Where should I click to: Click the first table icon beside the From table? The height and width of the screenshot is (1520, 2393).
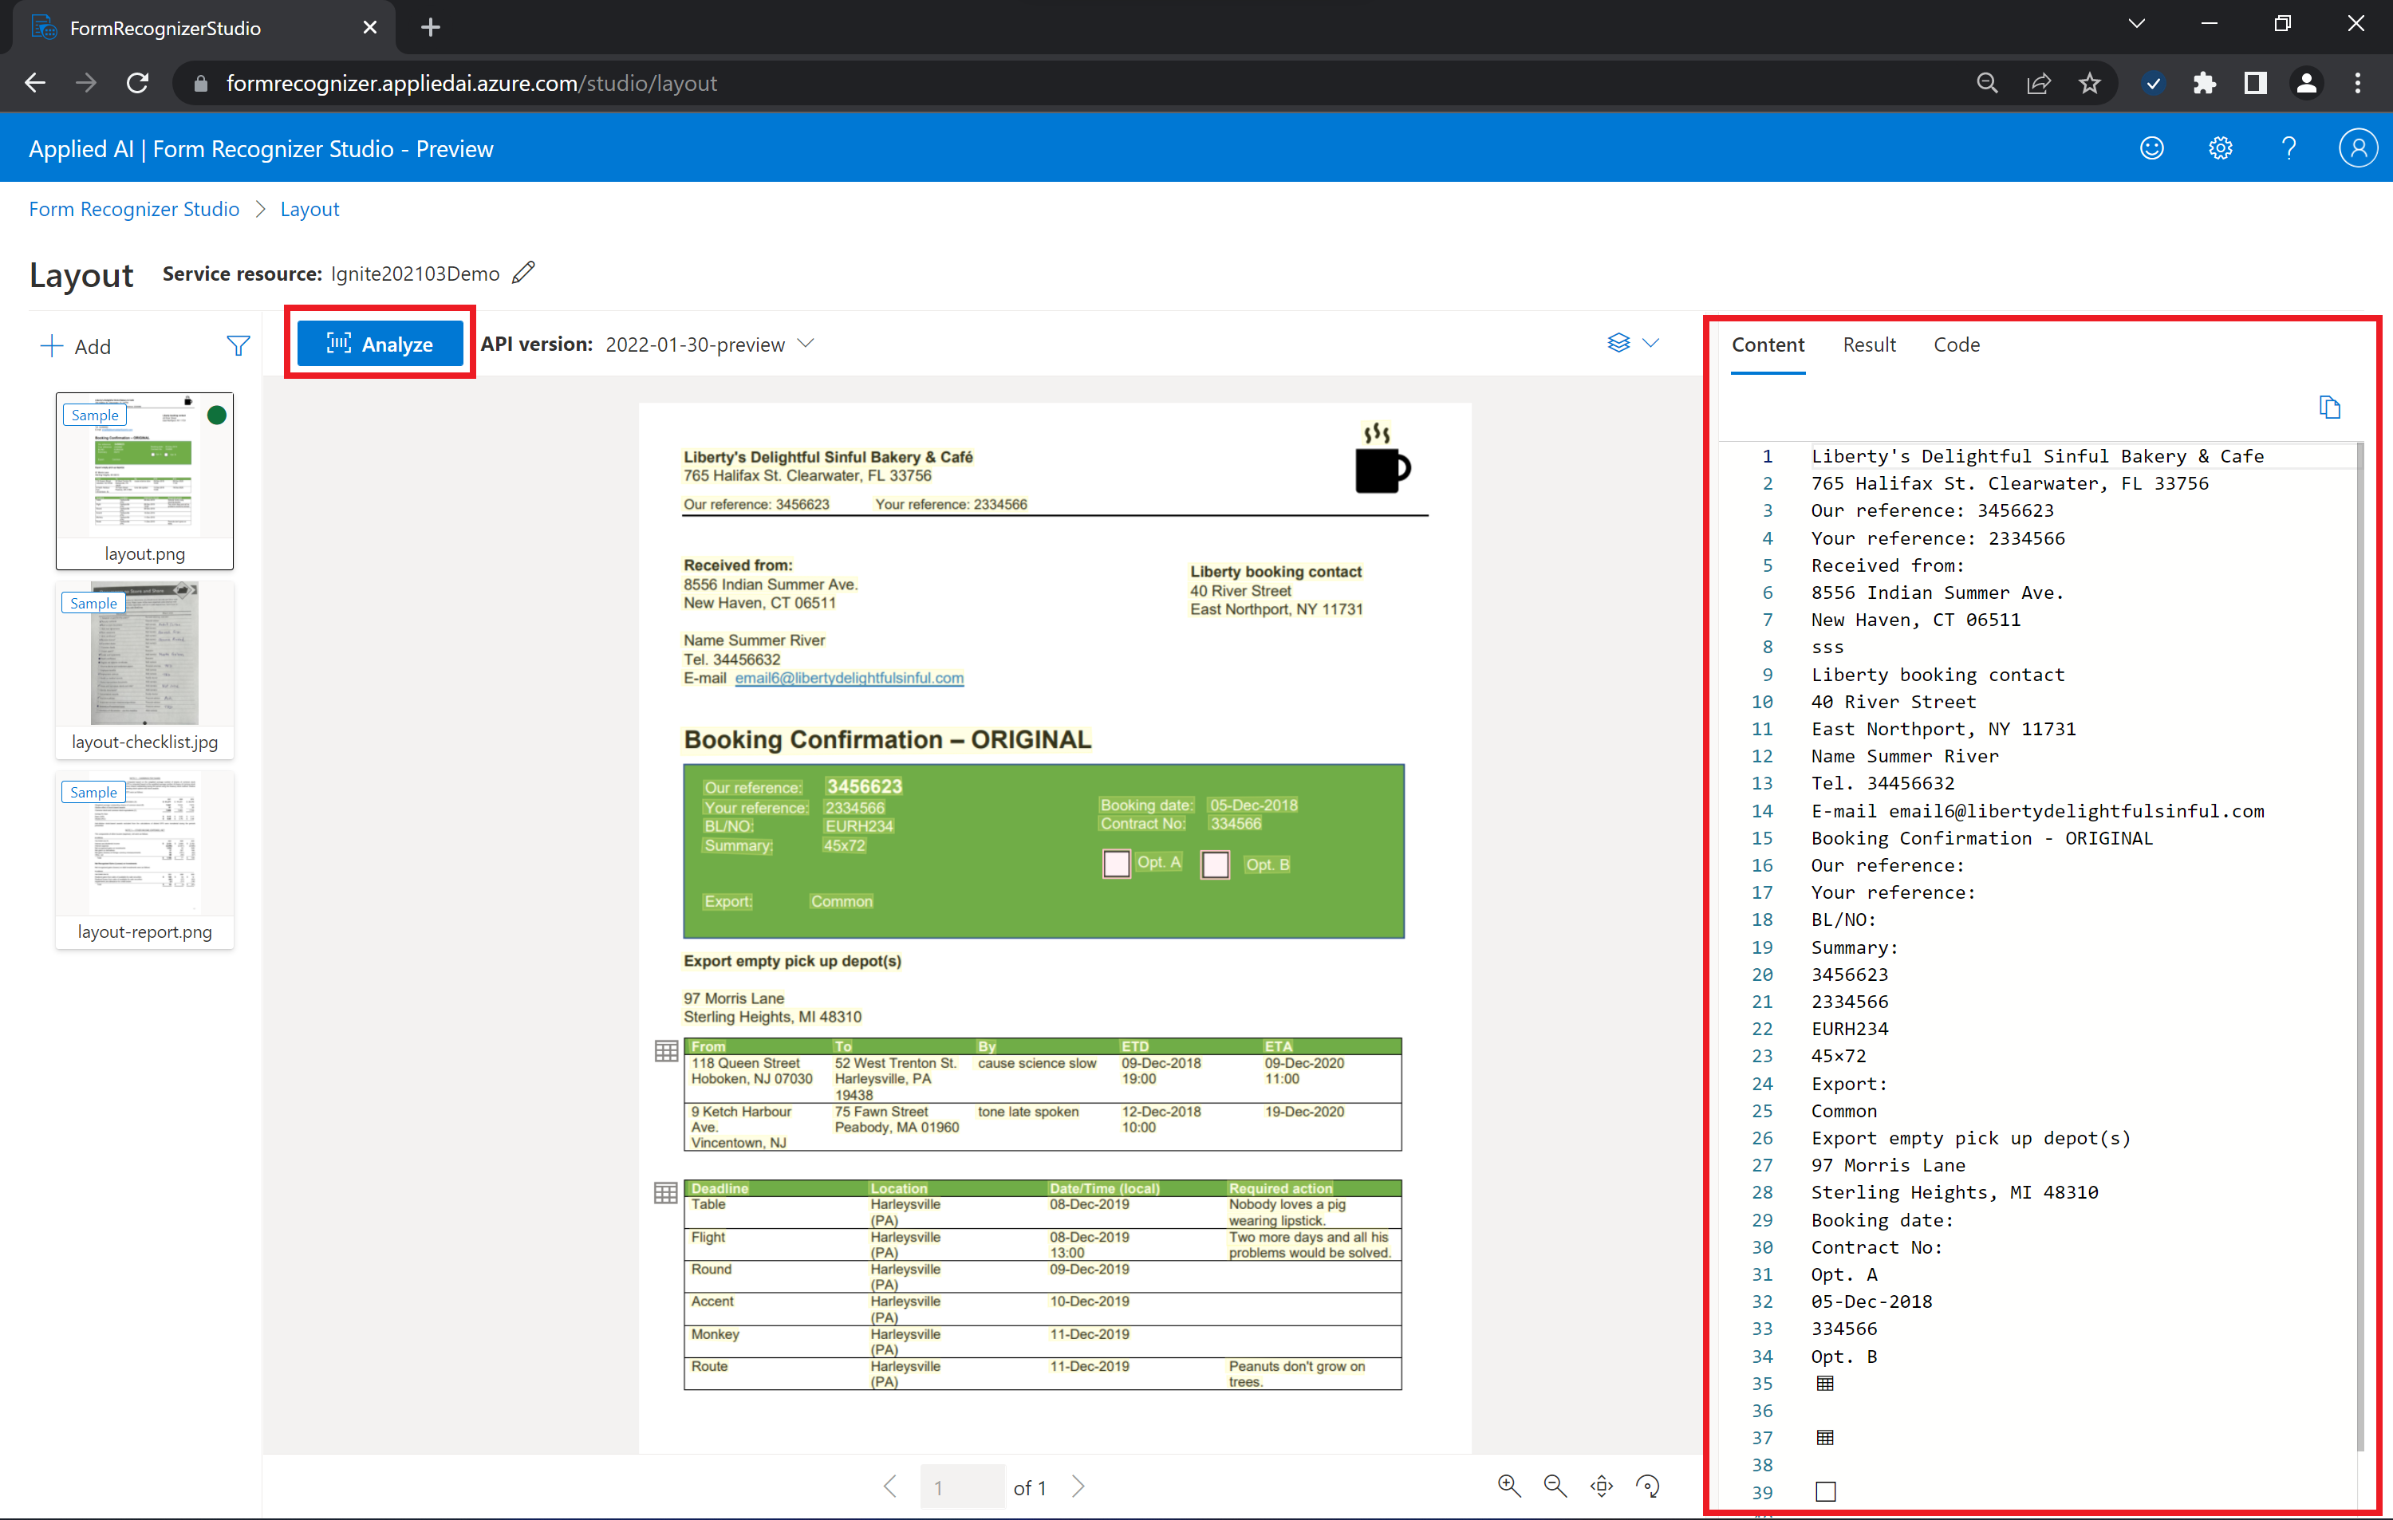pyautogui.click(x=666, y=1051)
